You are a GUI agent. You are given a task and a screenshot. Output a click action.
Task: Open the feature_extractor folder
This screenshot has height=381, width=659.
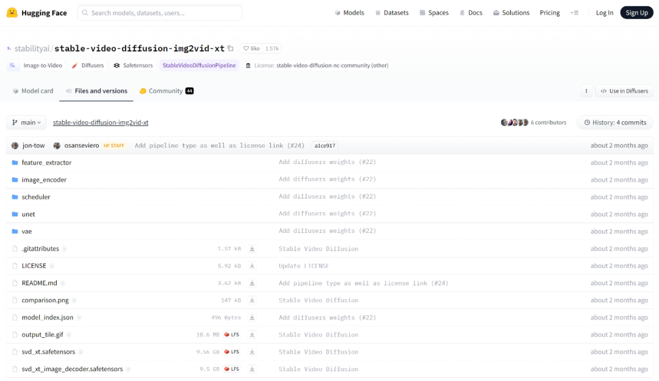(46, 163)
